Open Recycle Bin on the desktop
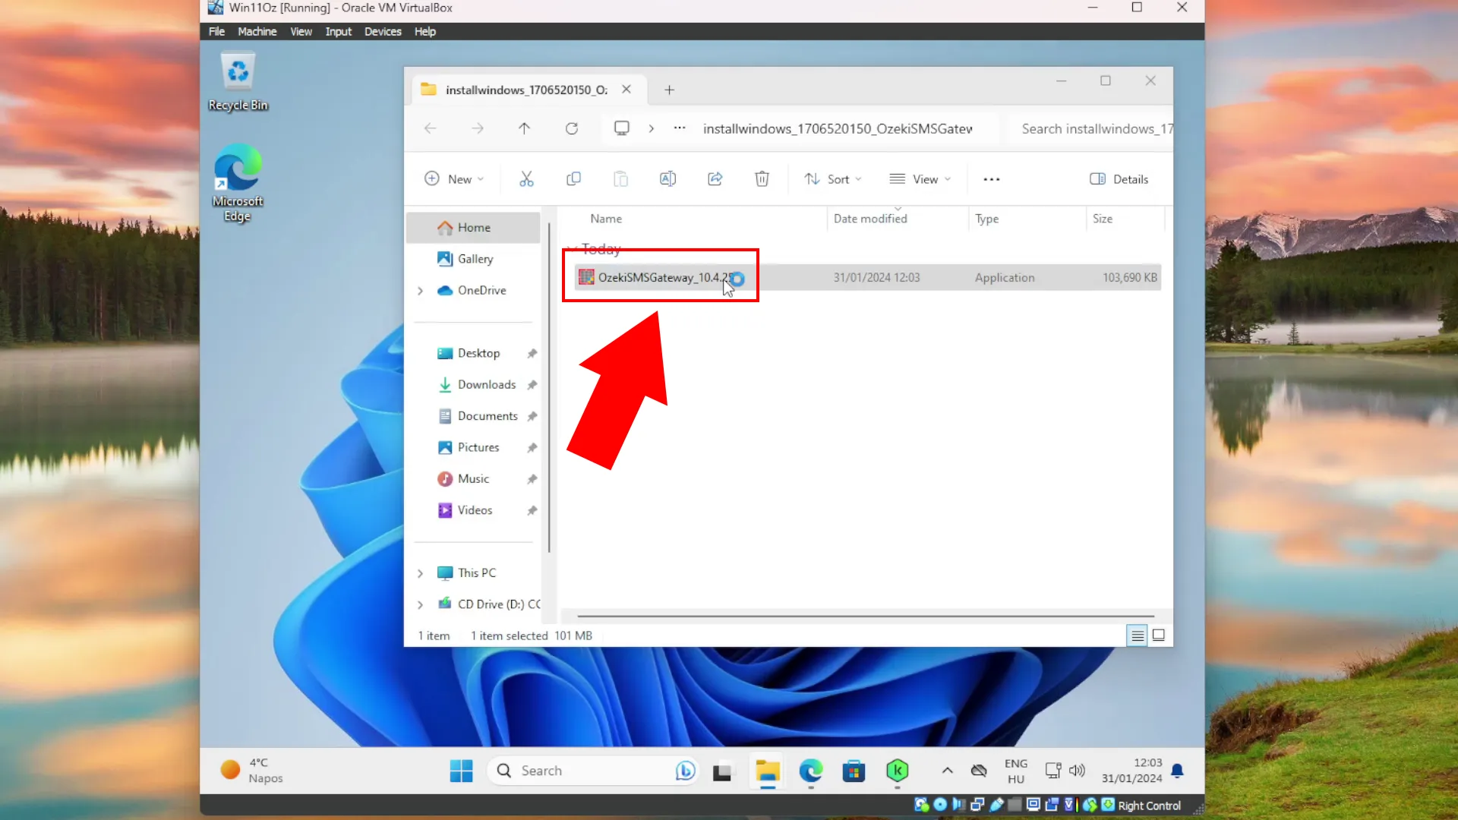The image size is (1458, 820). (x=238, y=82)
